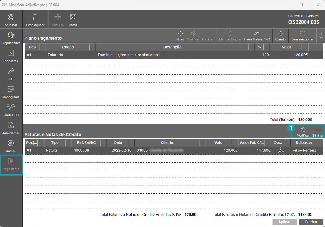Image resolution: width=325 pixels, height=227 pixels.
Task: Open the PDF document icon for invoice 1000009
Action: (281, 150)
